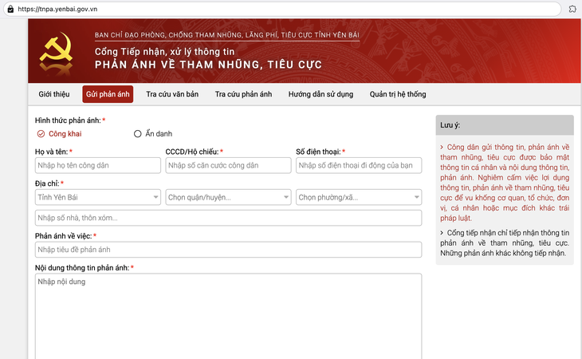Open 'Hướng dẫn sử dụng' menu item
Image resolution: width=582 pixels, height=359 pixels.
(x=320, y=94)
